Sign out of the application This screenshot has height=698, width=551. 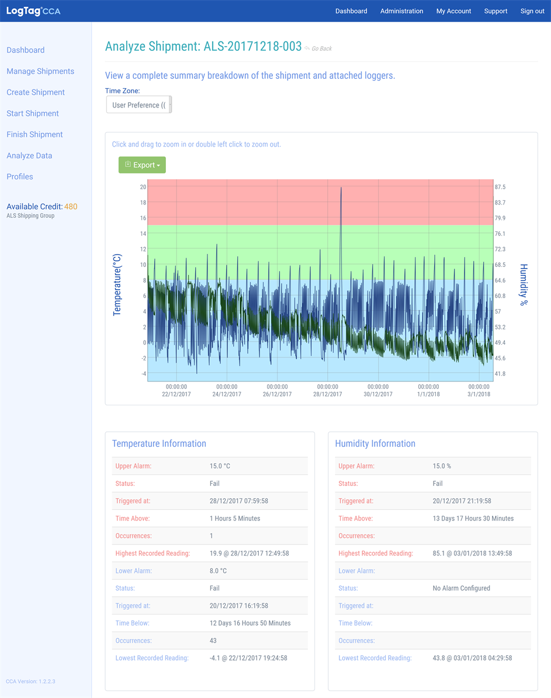532,11
